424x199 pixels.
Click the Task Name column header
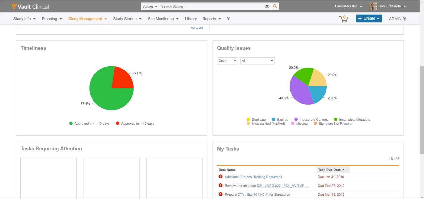pyautogui.click(x=227, y=170)
